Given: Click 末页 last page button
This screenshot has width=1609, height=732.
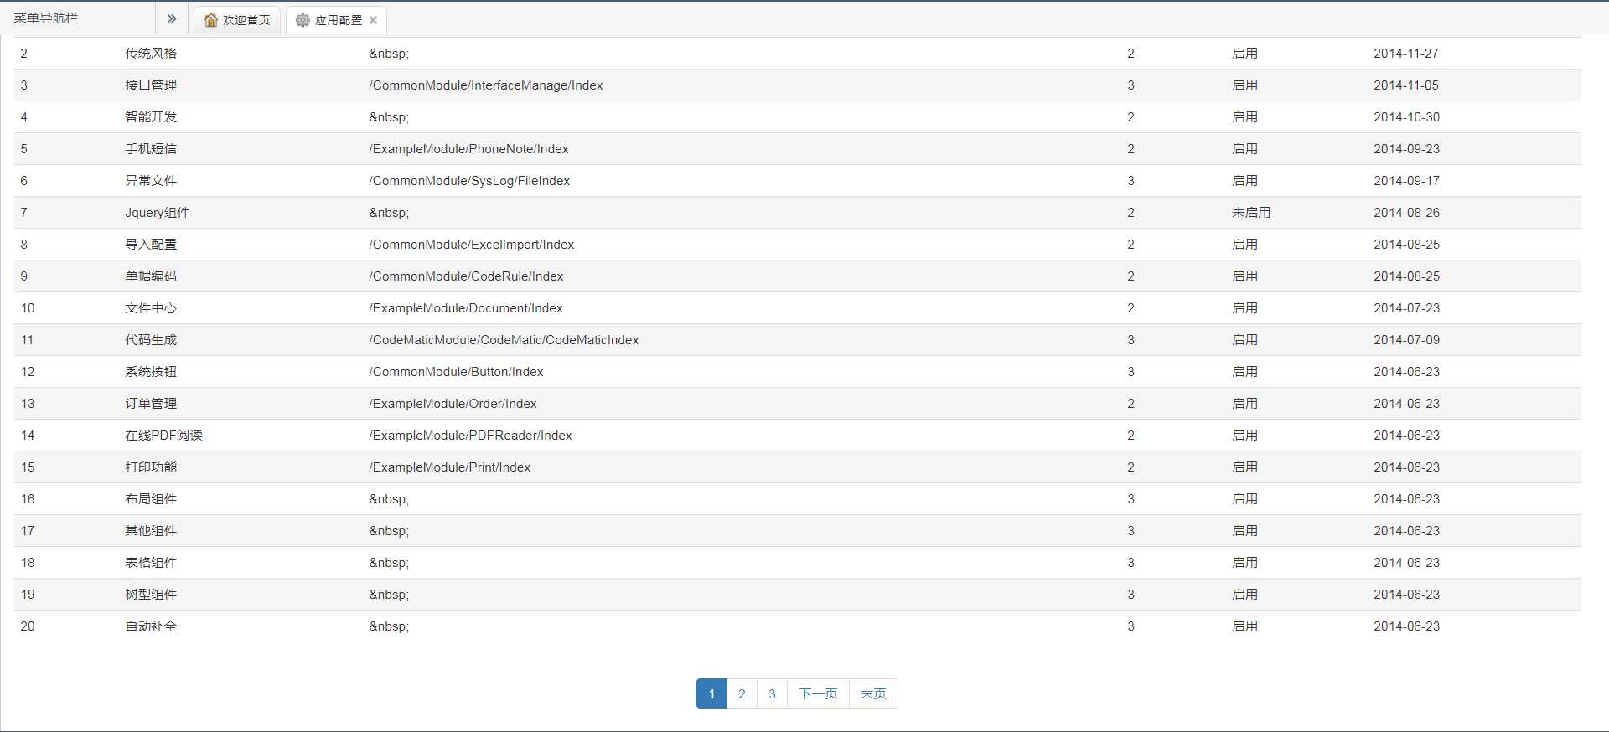Looking at the screenshot, I should [873, 693].
